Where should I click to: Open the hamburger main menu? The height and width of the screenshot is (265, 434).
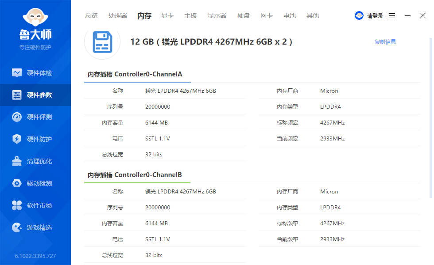tap(392, 16)
